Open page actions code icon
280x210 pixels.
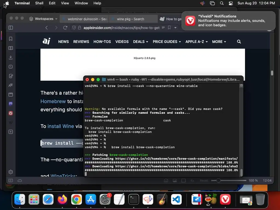coord(192,180)
